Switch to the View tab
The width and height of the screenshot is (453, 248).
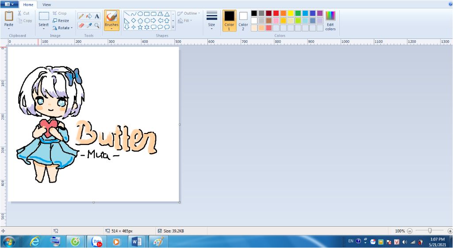[x=46, y=4]
